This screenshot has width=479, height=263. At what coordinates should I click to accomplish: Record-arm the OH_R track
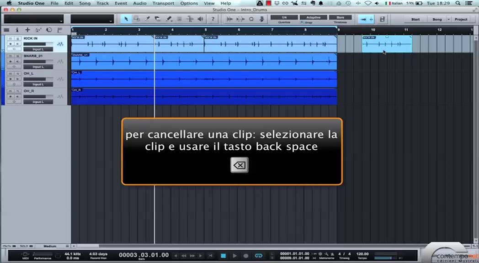pyautogui.click(x=10, y=96)
